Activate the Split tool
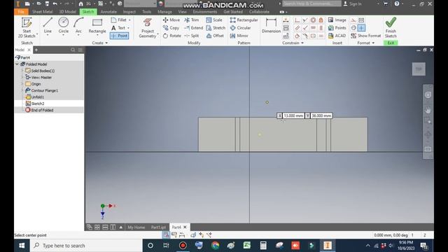Screen dimensions: 448x252 coord(192,36)
